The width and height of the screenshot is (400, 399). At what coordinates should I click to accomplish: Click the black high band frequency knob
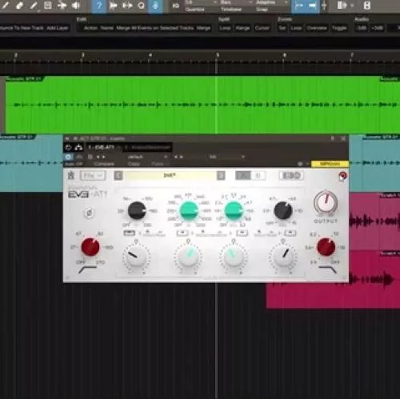(x=283, y=210)
